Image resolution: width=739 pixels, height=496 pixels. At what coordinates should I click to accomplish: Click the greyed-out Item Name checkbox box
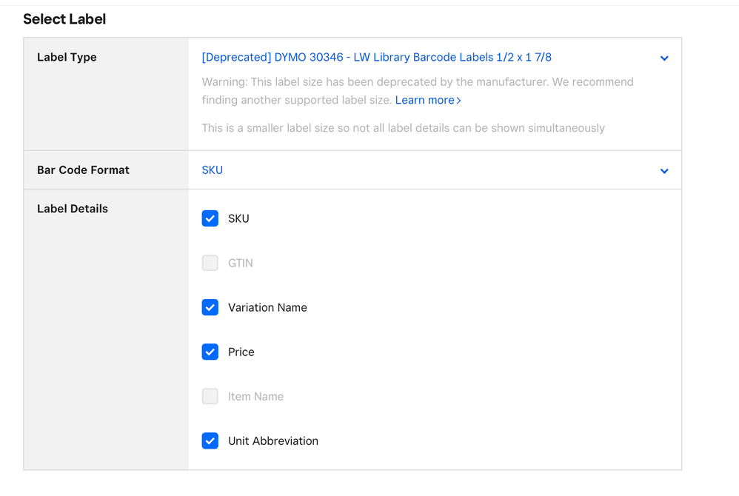pos(210,396)
